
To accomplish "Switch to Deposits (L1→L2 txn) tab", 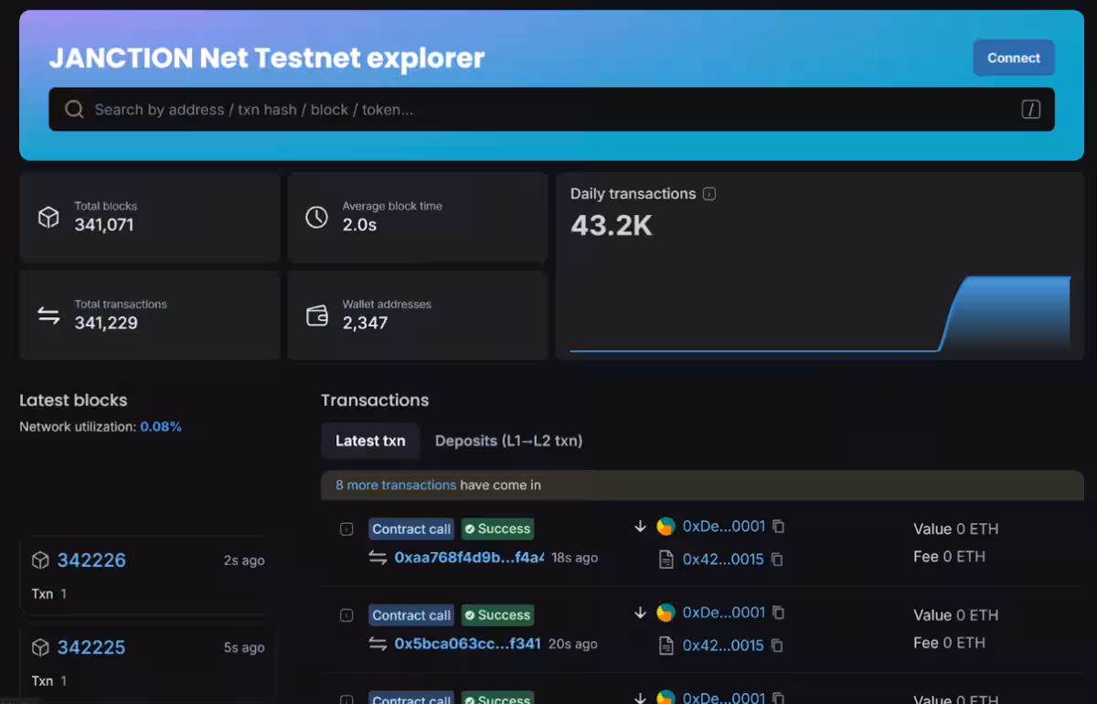I will (508, 441).
